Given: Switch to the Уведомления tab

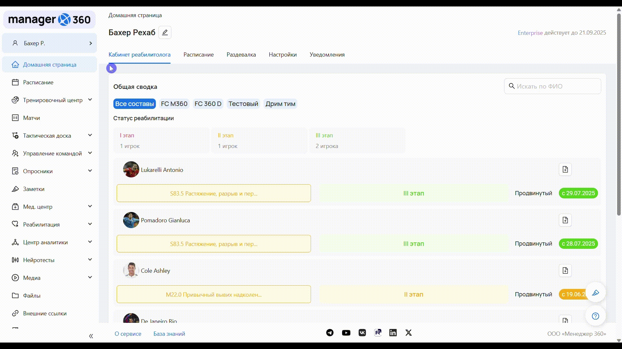Looking at the screenshot, I should pyautogui.click(x=327, y=55).
